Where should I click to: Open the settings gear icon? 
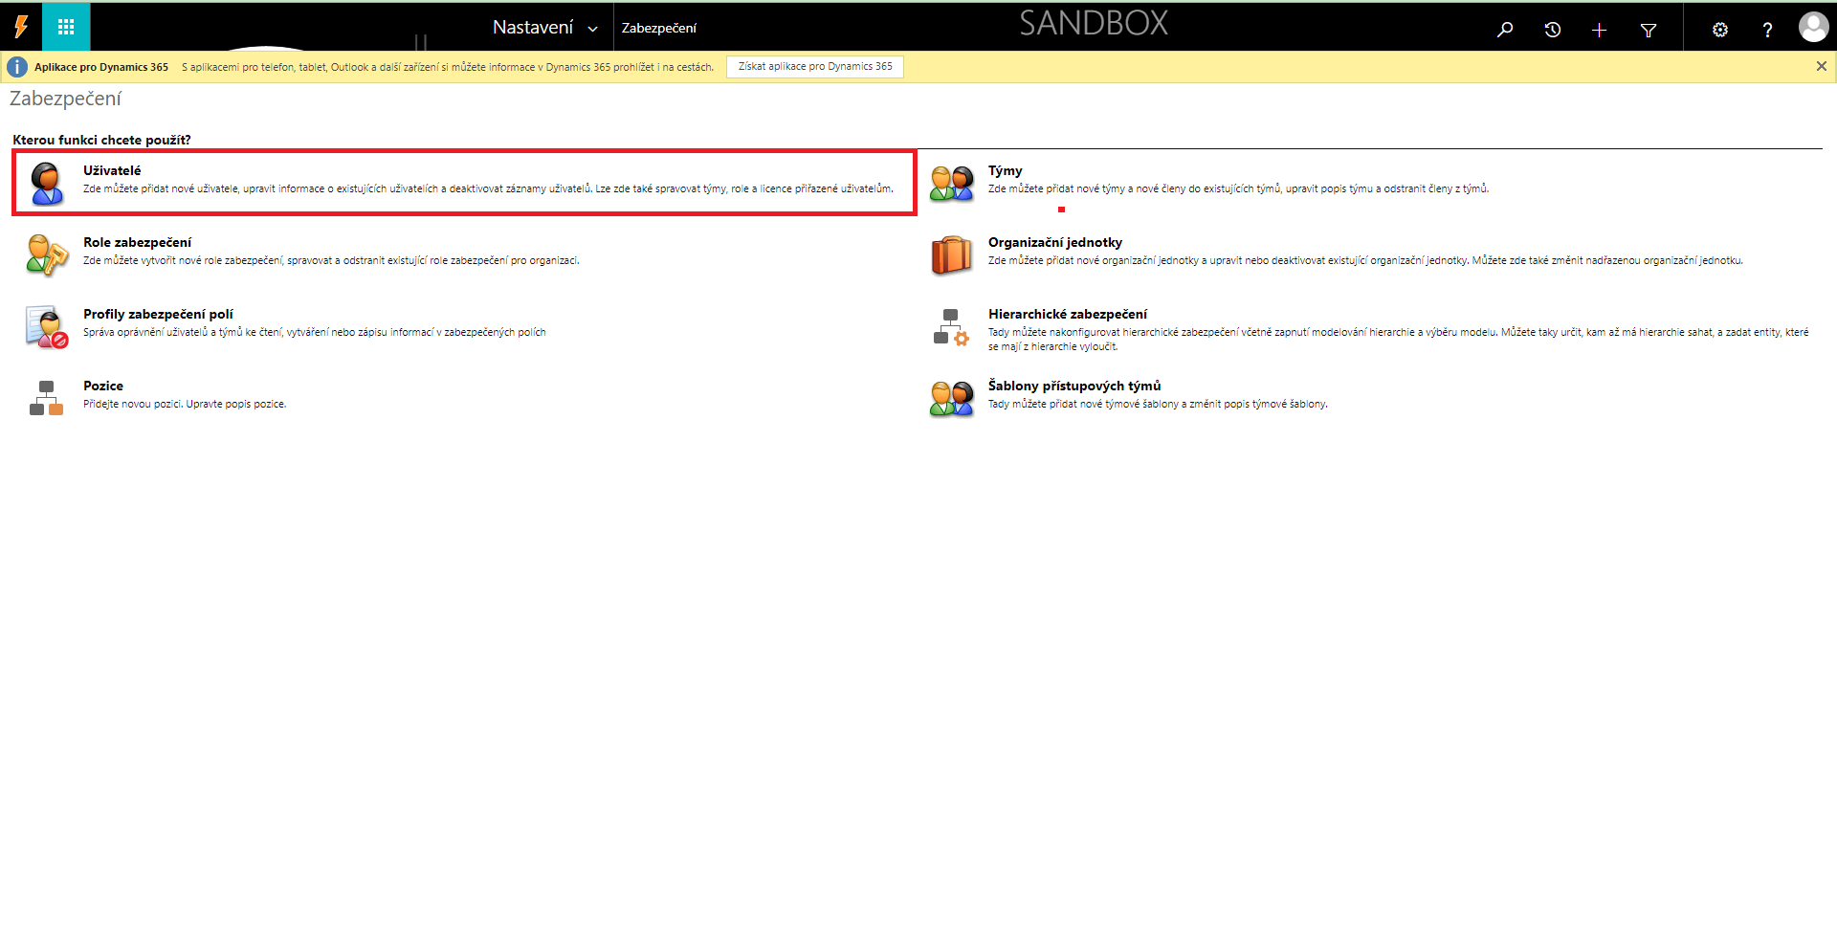pyautogui.click(x=1719, y=30)
